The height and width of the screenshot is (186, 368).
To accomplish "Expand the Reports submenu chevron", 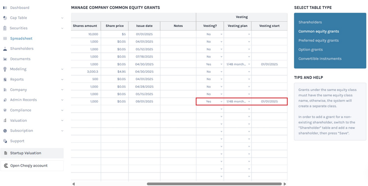I will tap(62, 79).
